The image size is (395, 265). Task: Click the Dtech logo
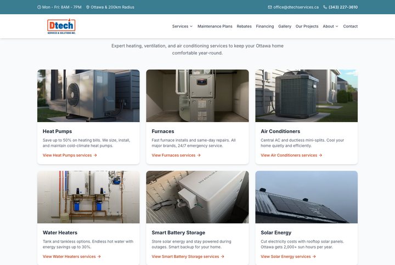61,26
